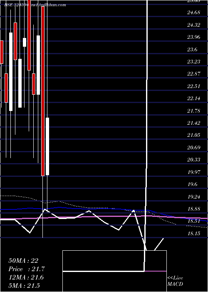
Task: Click the 22.87 axis value
Action: point(193,74)
